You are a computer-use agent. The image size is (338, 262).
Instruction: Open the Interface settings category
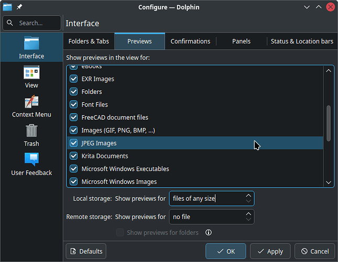coord(31,47)
